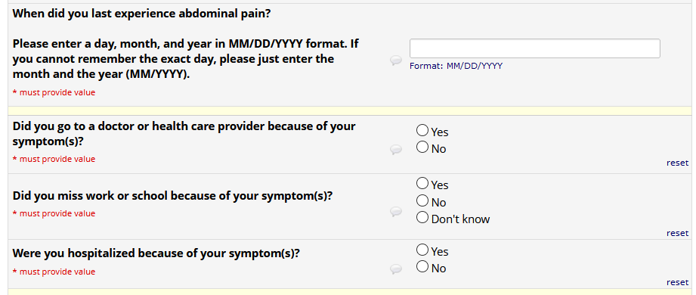Click the 'When did you last experience' label

click(x=141, y=14)
